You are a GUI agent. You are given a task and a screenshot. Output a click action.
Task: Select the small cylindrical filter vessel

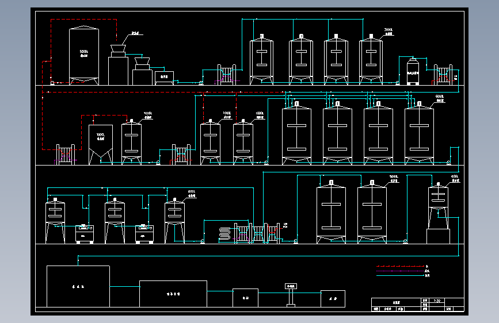[x=413, y=71]
